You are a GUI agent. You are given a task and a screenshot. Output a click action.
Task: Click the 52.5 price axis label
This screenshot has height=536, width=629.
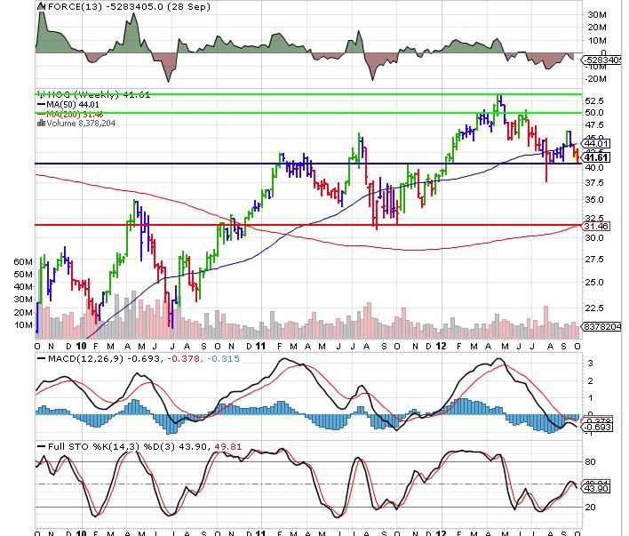click(x=594, y=100)
